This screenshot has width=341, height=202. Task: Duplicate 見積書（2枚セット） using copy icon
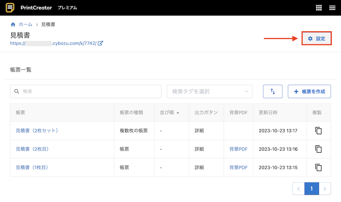click(x=319, y=131)
